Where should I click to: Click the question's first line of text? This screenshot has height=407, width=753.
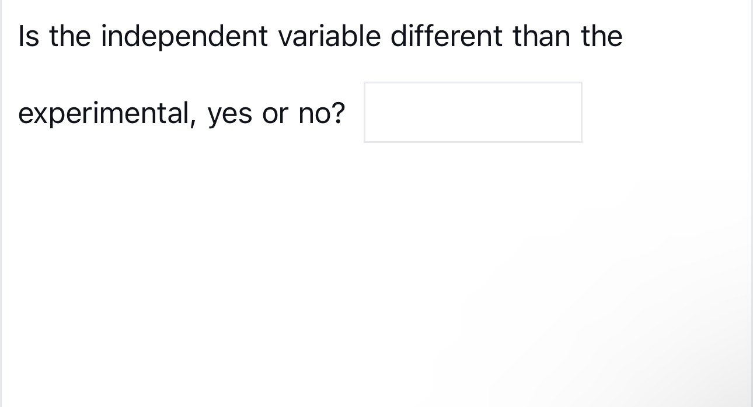320,36
